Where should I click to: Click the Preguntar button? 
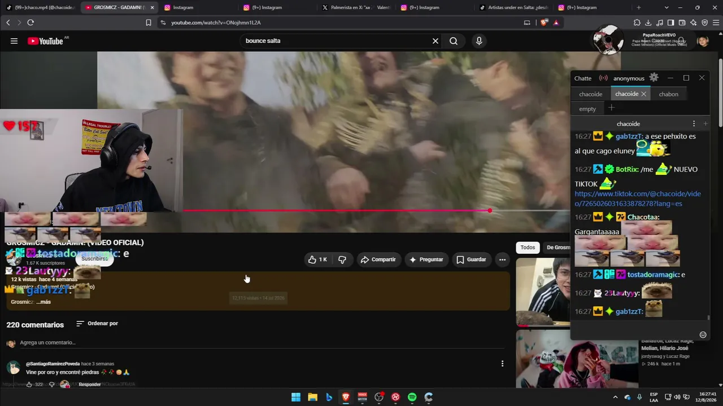426,259
